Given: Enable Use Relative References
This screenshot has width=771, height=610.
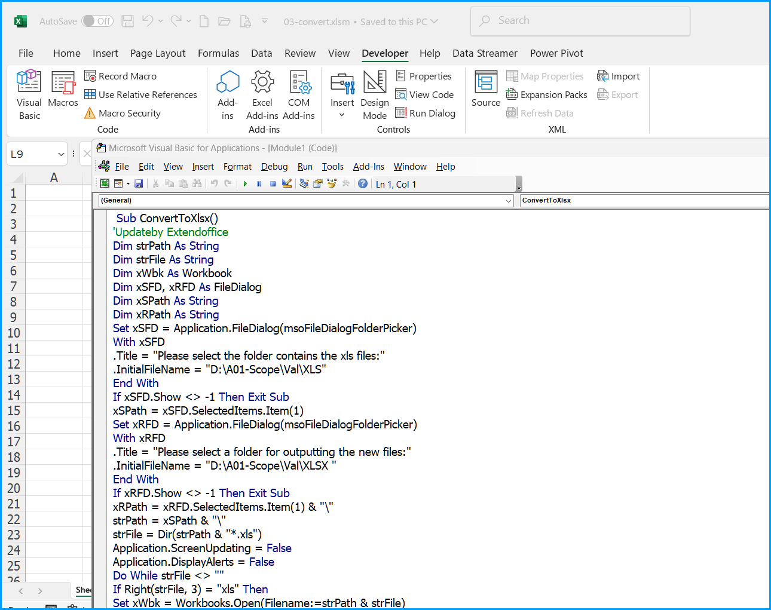Looking at the screenshot, I should [141, 94].
